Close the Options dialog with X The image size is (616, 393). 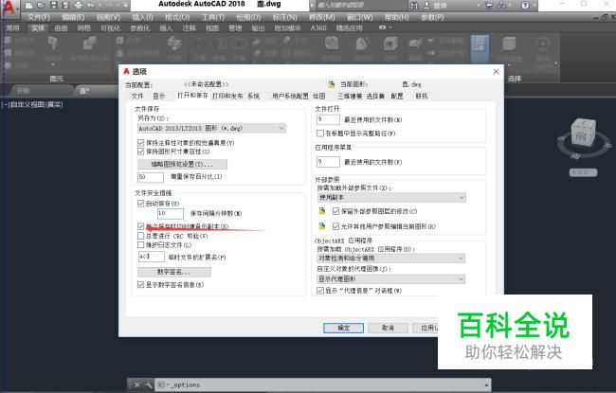point(496,71)
